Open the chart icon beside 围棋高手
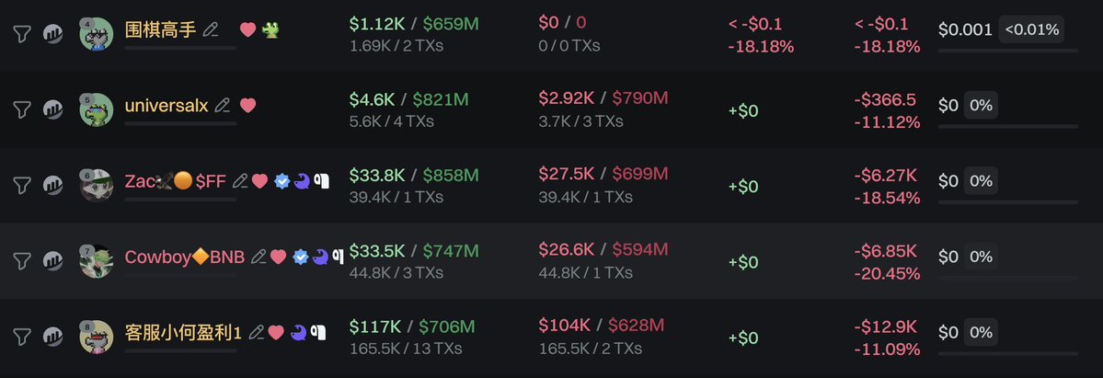Viewport: 1103px width, 378px height. click(53, 34)
